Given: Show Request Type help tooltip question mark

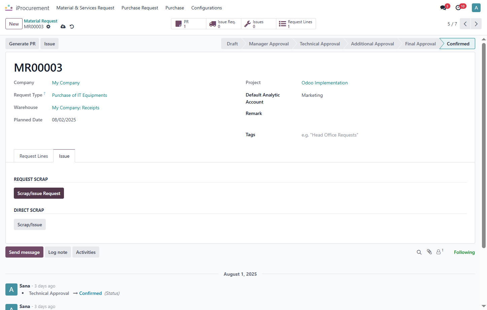Looking at the screenshot, I should [44, 93].
